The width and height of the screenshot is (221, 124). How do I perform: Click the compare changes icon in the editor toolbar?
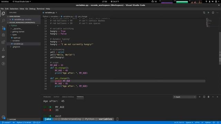pos(204,13)
